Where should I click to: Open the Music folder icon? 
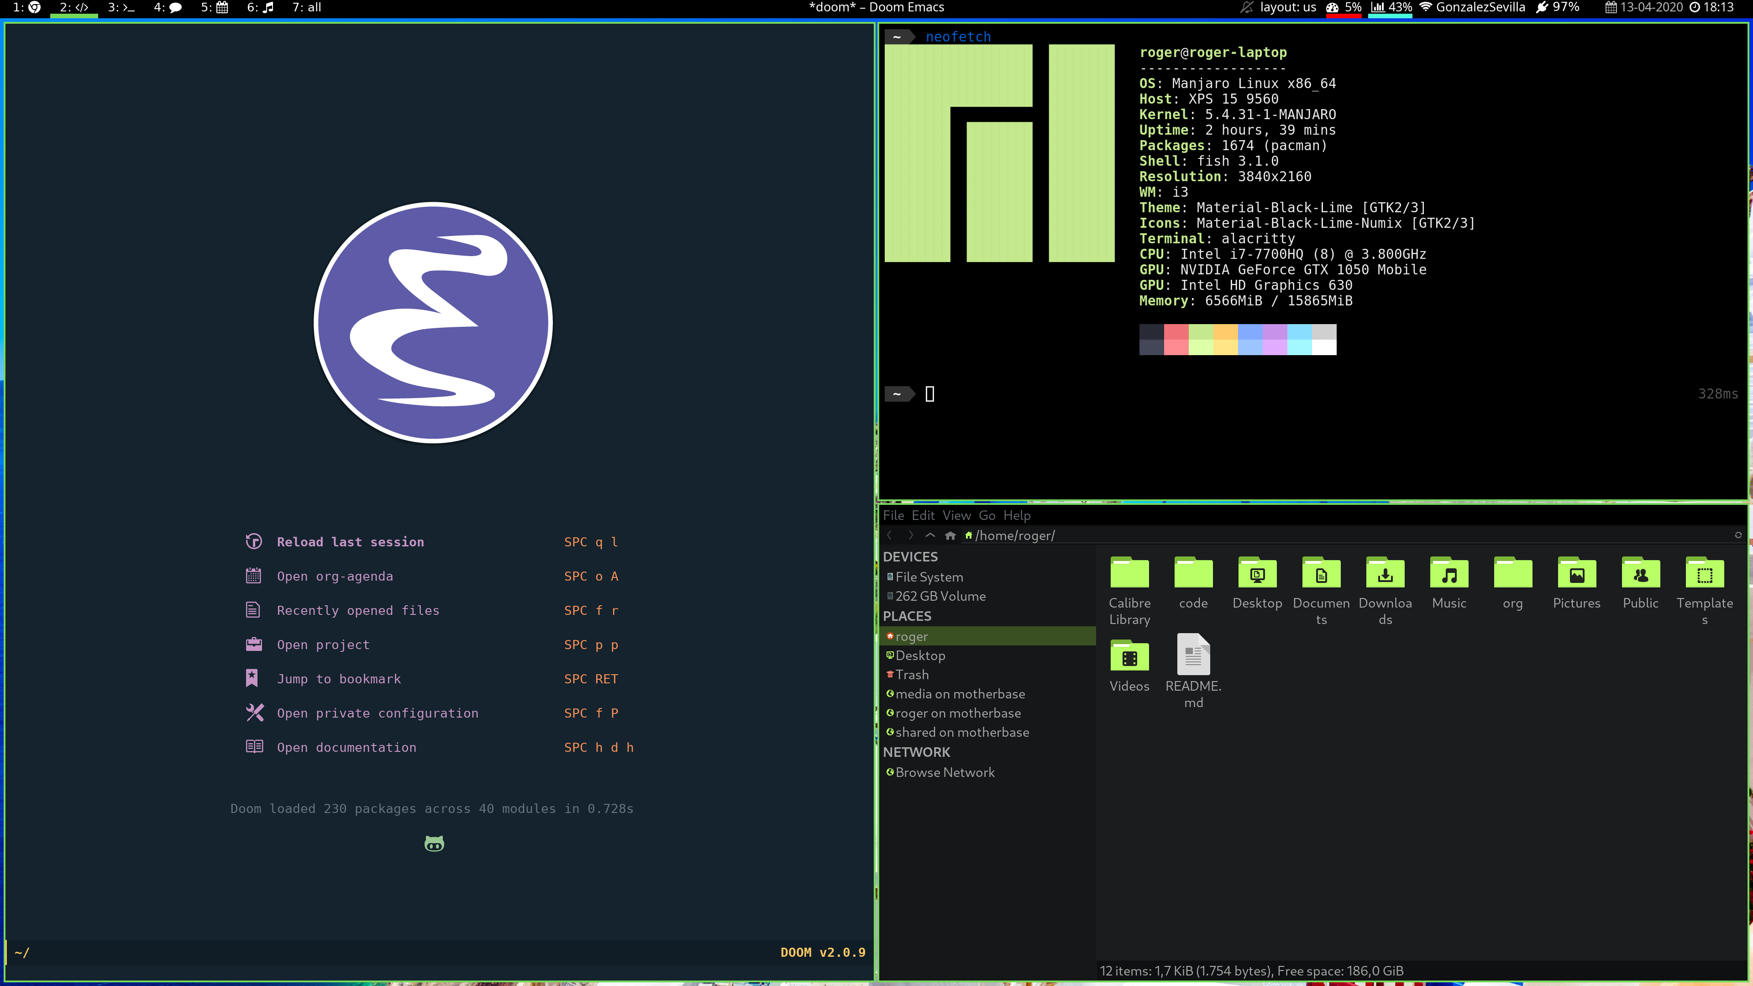(x=1449, y=573)
